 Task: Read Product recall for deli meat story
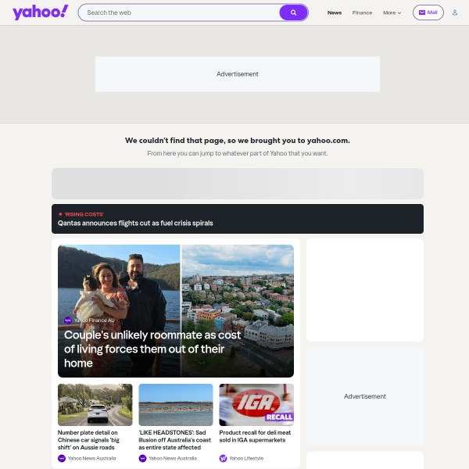point(255,436)
